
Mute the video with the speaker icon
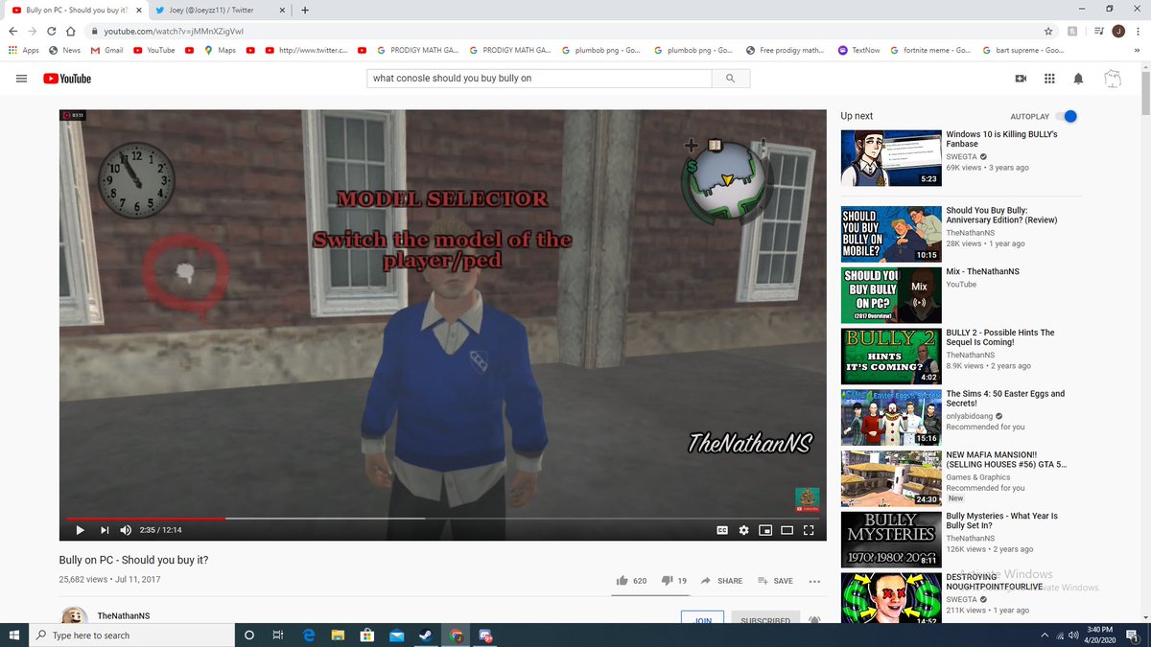126,530
